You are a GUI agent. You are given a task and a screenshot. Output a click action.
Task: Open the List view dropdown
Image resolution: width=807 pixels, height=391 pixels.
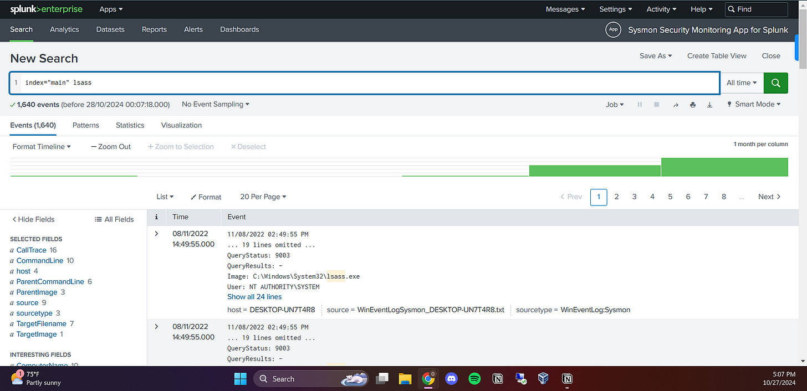pyautogui.click(x=165, y=197)
